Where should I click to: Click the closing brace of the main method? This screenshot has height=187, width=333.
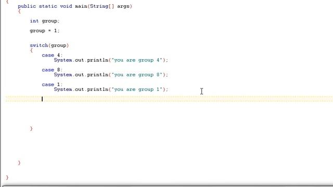click(19, 163)
